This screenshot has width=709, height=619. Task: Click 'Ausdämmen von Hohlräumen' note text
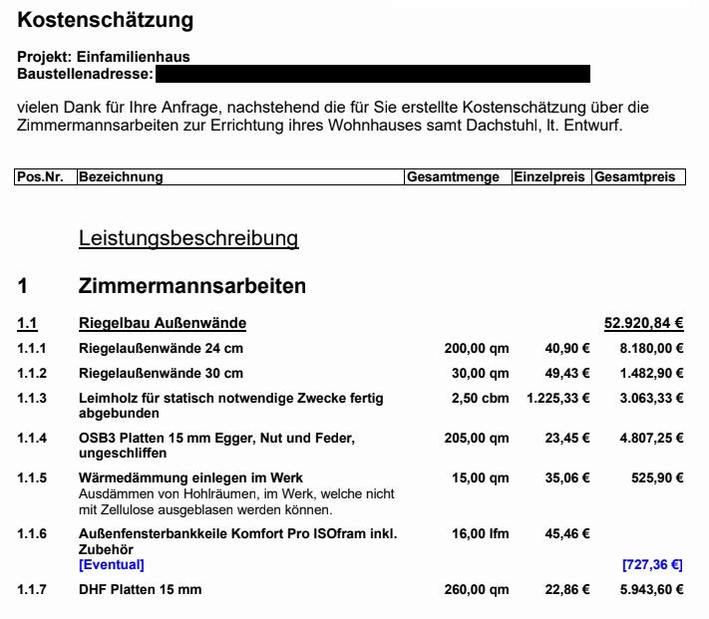236,502
